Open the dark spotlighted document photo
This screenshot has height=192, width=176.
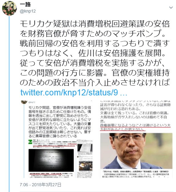(x=51, y=160)
